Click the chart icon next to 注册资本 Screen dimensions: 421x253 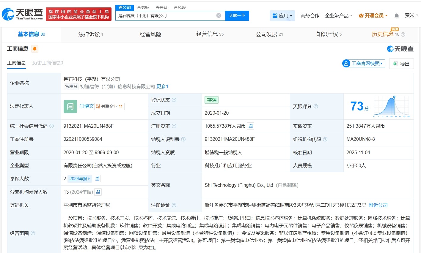tap(251, 126)
